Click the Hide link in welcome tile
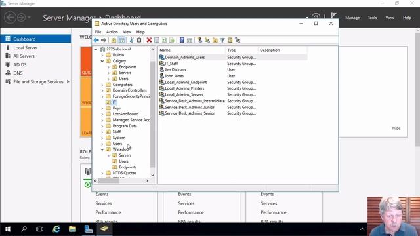Screen dimensions: 420x236 396,128
